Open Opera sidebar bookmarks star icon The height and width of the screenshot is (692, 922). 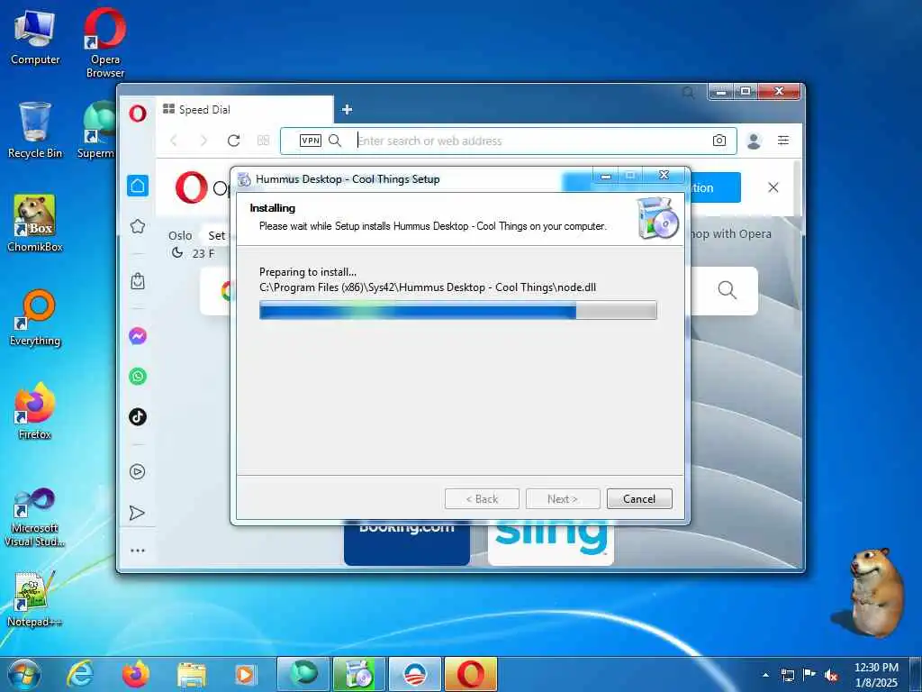click(138, 226)
